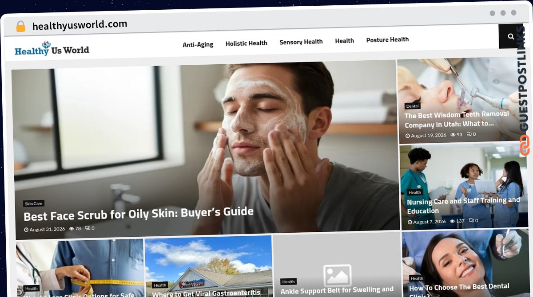Click the August 31, 2026 date
Screen dimensions: 533x297
[x=47, y=229]
